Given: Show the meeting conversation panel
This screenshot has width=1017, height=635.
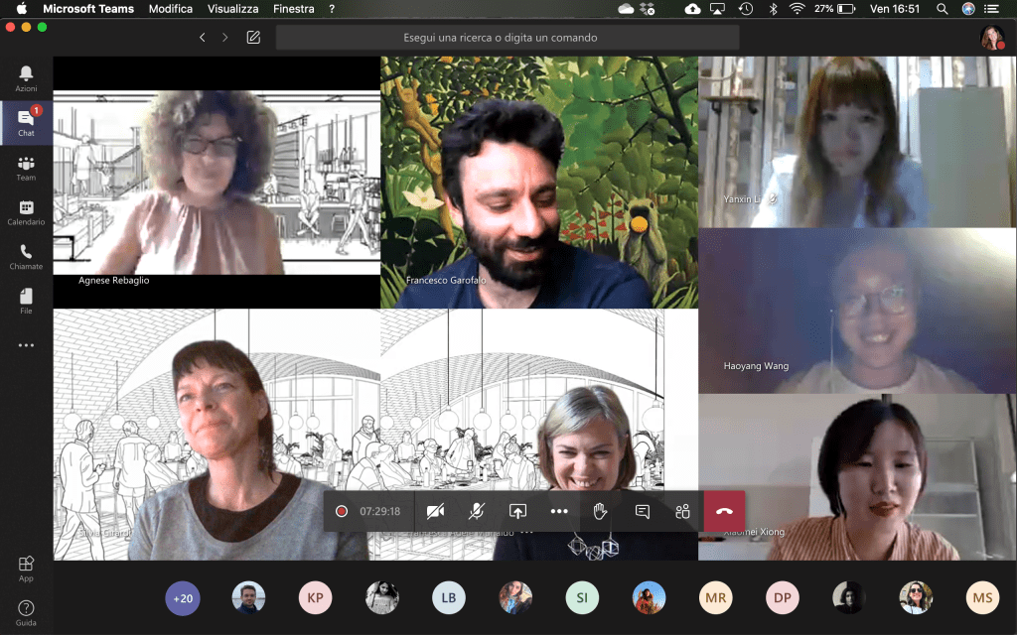Looking at the screenshot, I should (642, 511).
